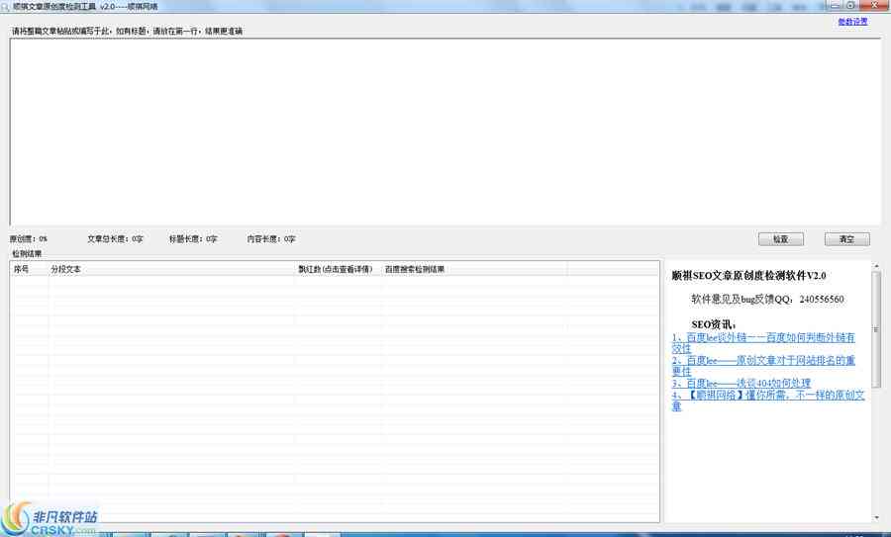Click the application icon in title bar
Viewport: 891px width, 537px height.
(x=6, y=6)
